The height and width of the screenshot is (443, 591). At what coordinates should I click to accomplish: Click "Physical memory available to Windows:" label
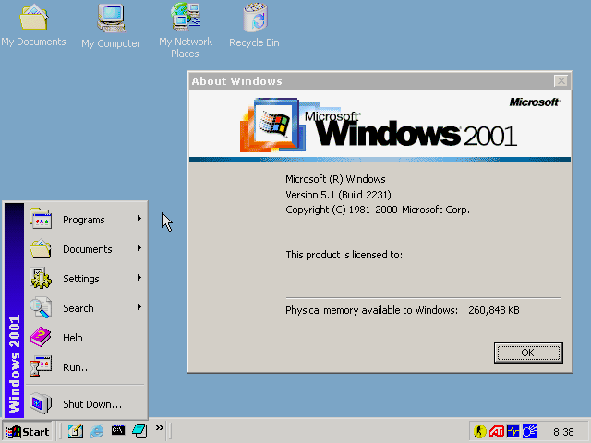coord(371,310)
